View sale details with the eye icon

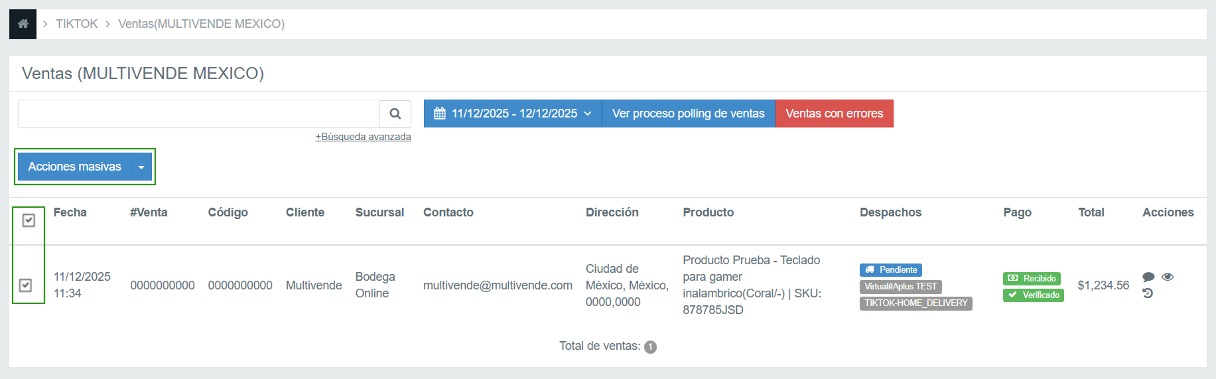(x=1168, y=277)
